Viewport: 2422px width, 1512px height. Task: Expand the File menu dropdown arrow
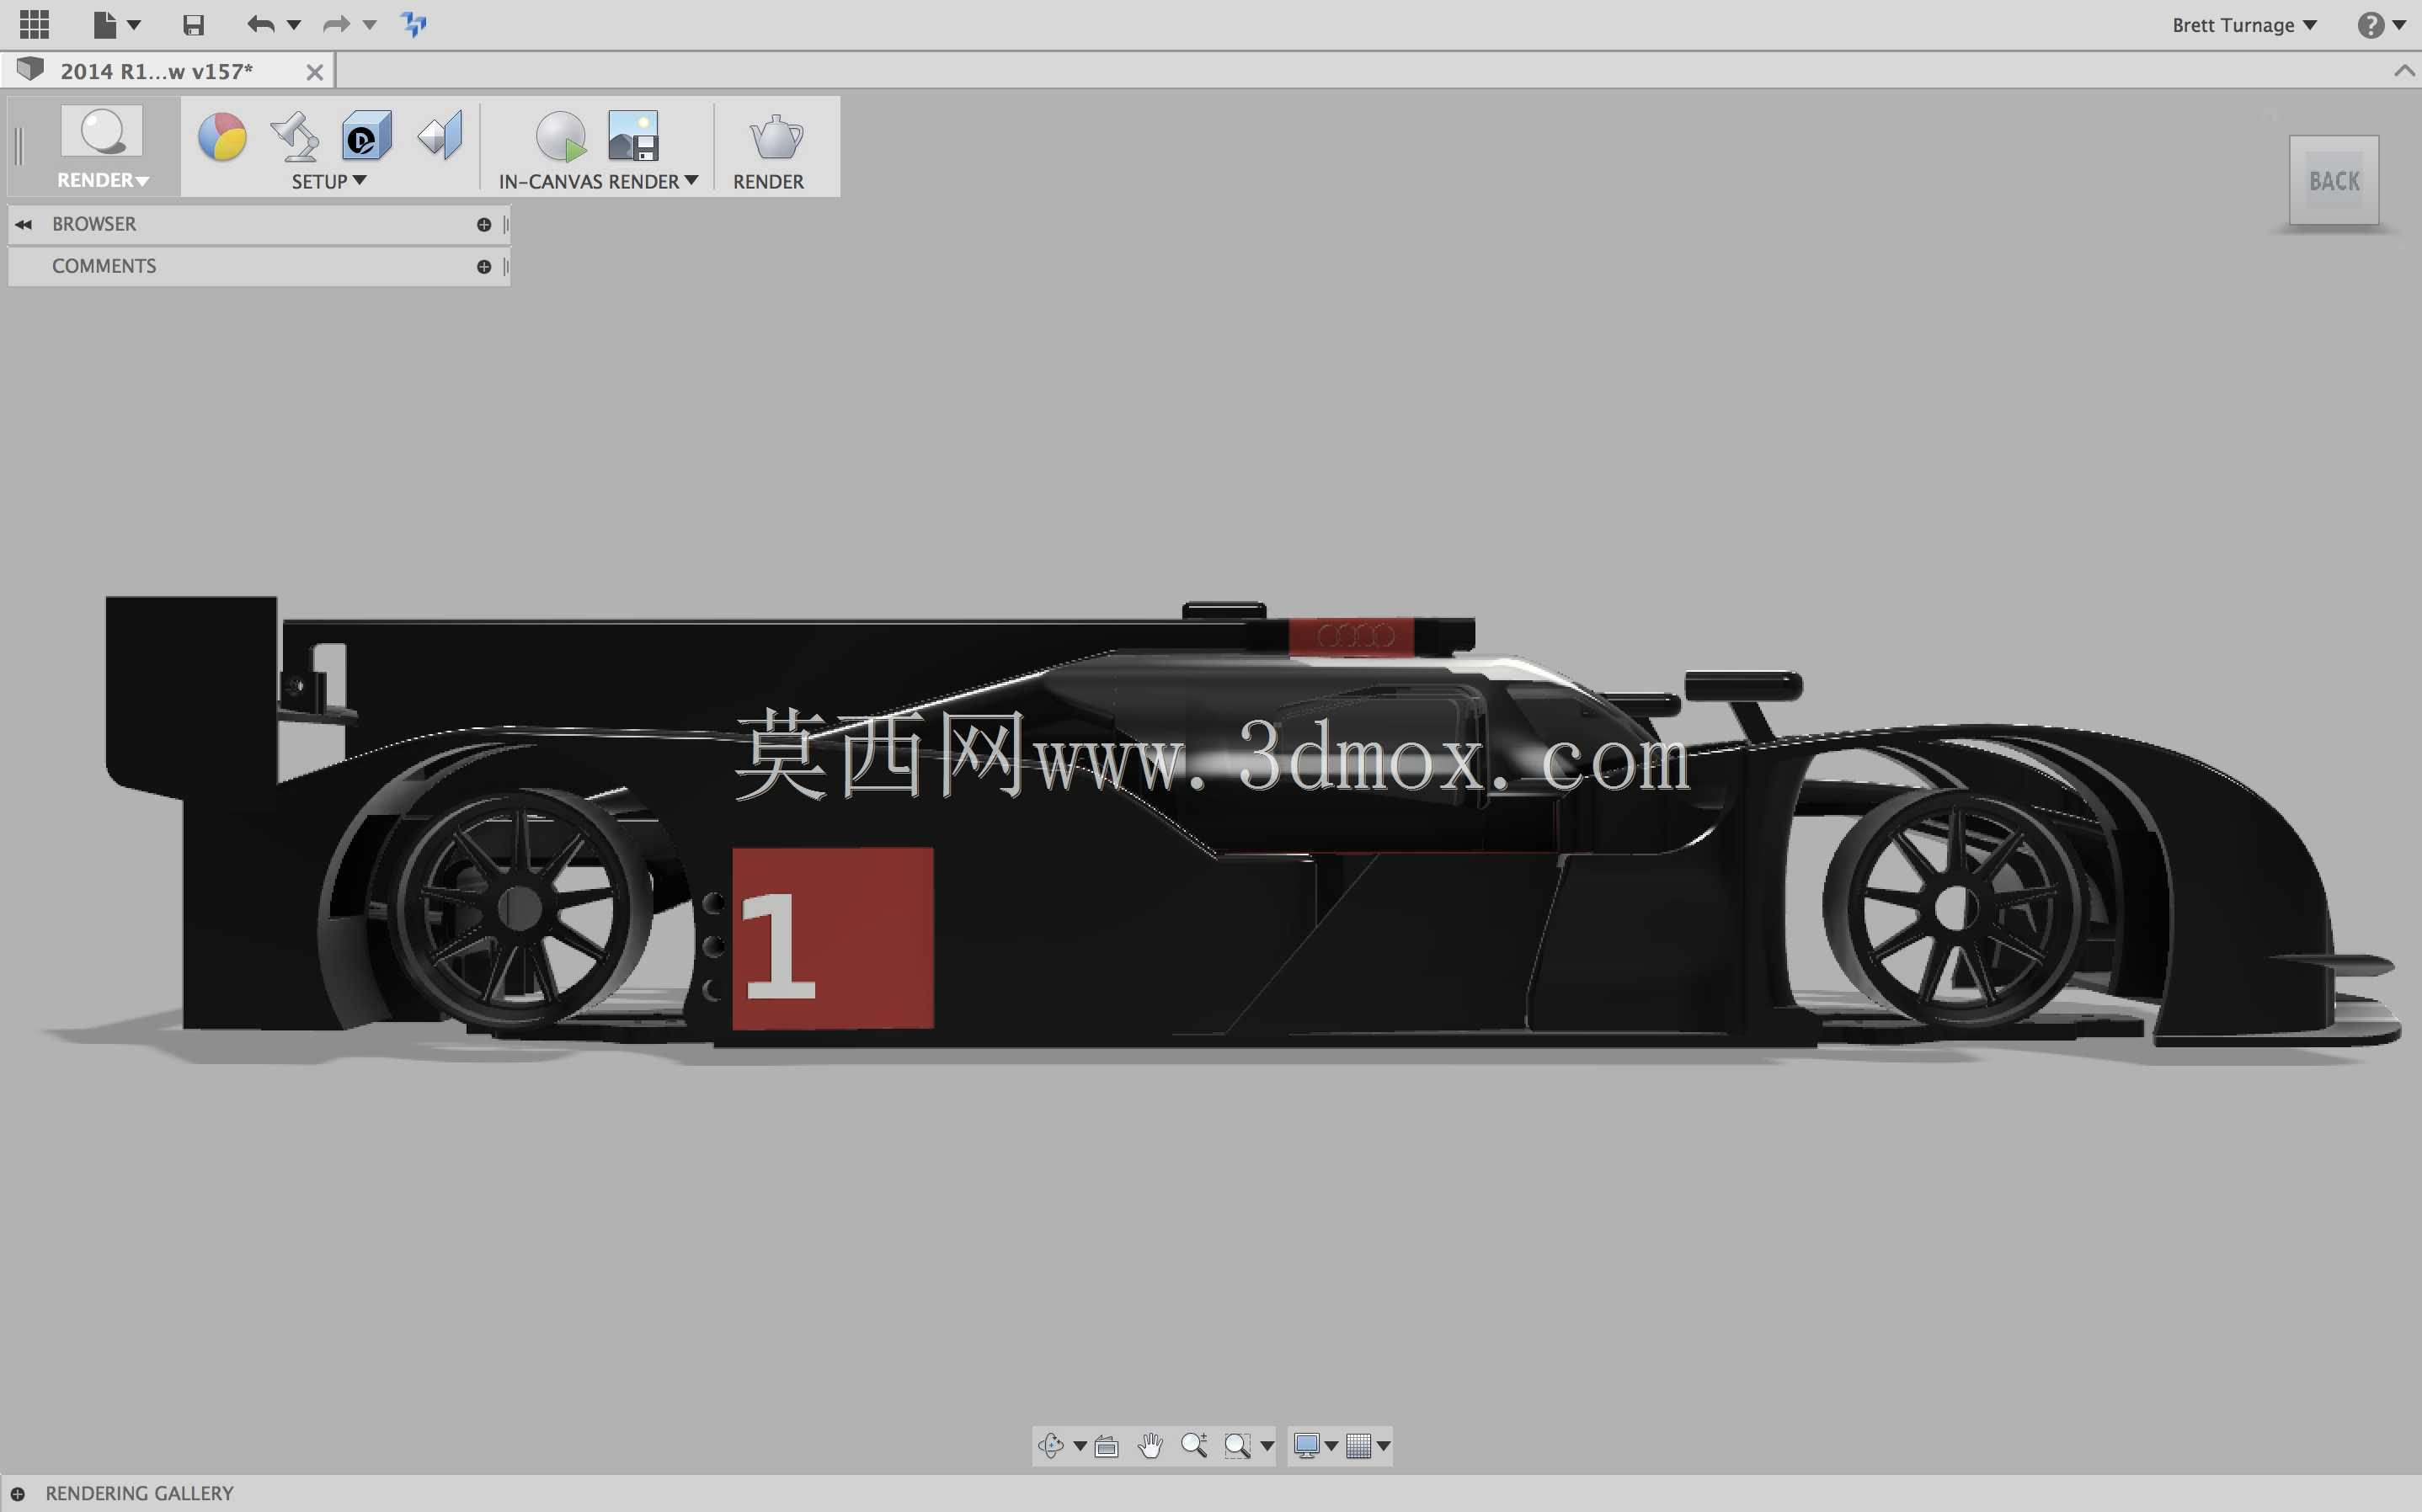(134, 25)
